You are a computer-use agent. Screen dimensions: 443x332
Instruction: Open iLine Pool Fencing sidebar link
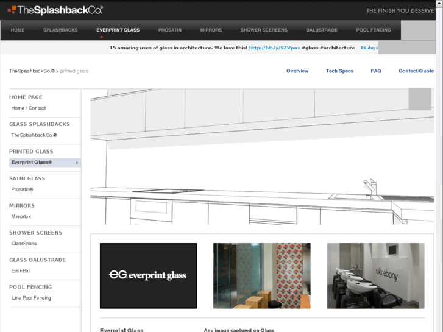pyautogui.click(x=31, y=298)
